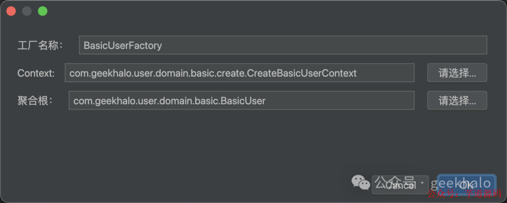
Task: Select the 工厂名称 label
Action: (40, 45)
